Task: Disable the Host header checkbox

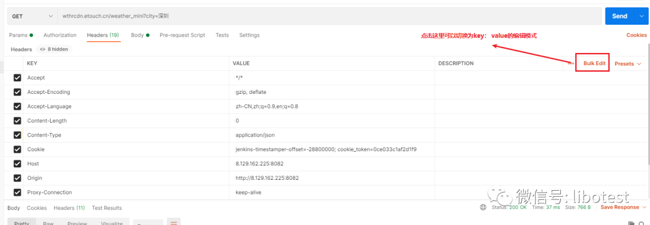Action: (x=17, y=164)
